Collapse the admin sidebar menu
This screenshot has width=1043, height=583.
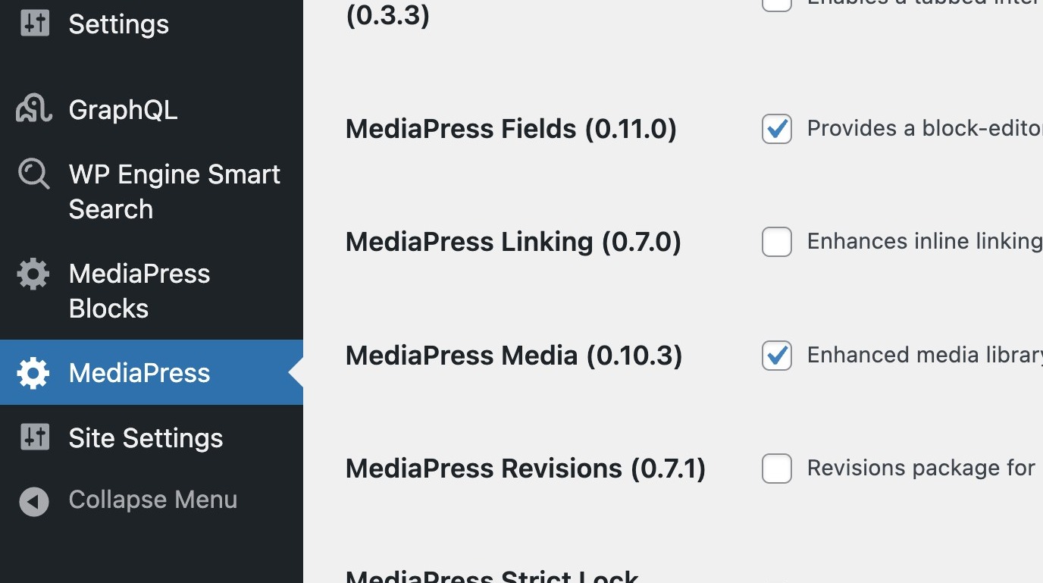[152, 500]
